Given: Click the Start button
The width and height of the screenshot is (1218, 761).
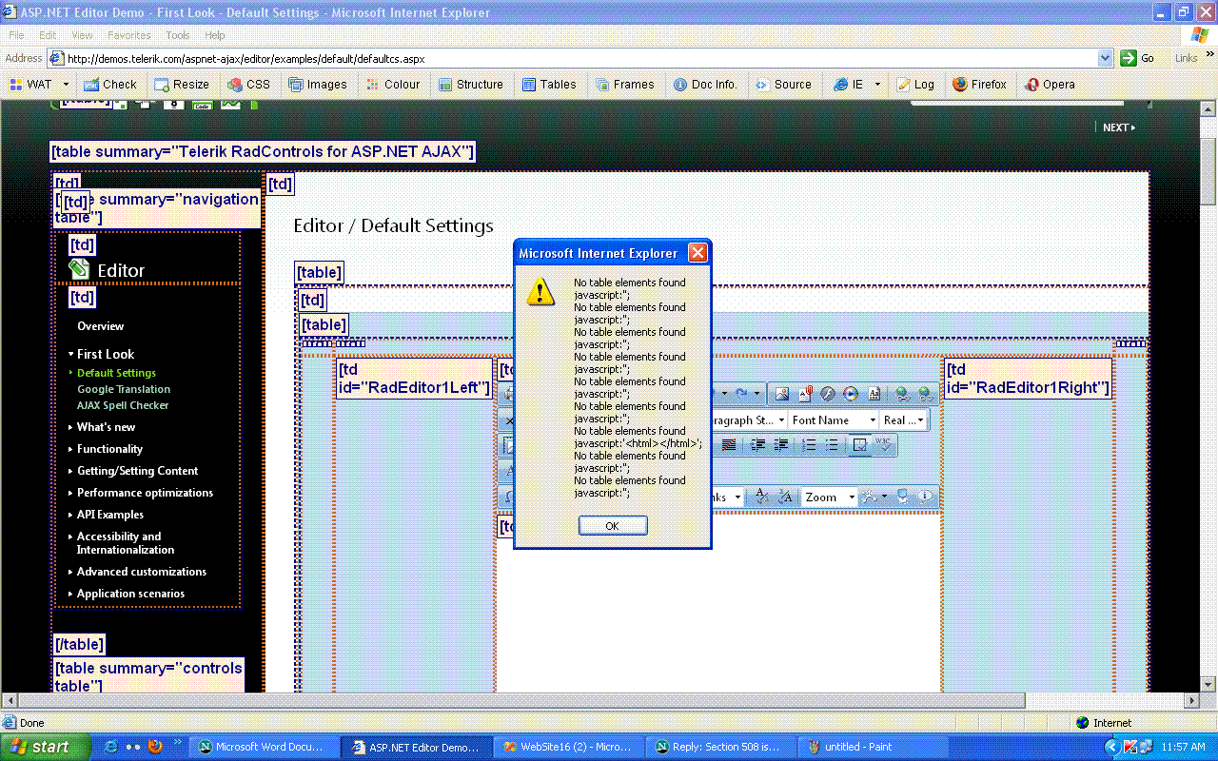Looking at the screenshot, I should pos(45,747).
